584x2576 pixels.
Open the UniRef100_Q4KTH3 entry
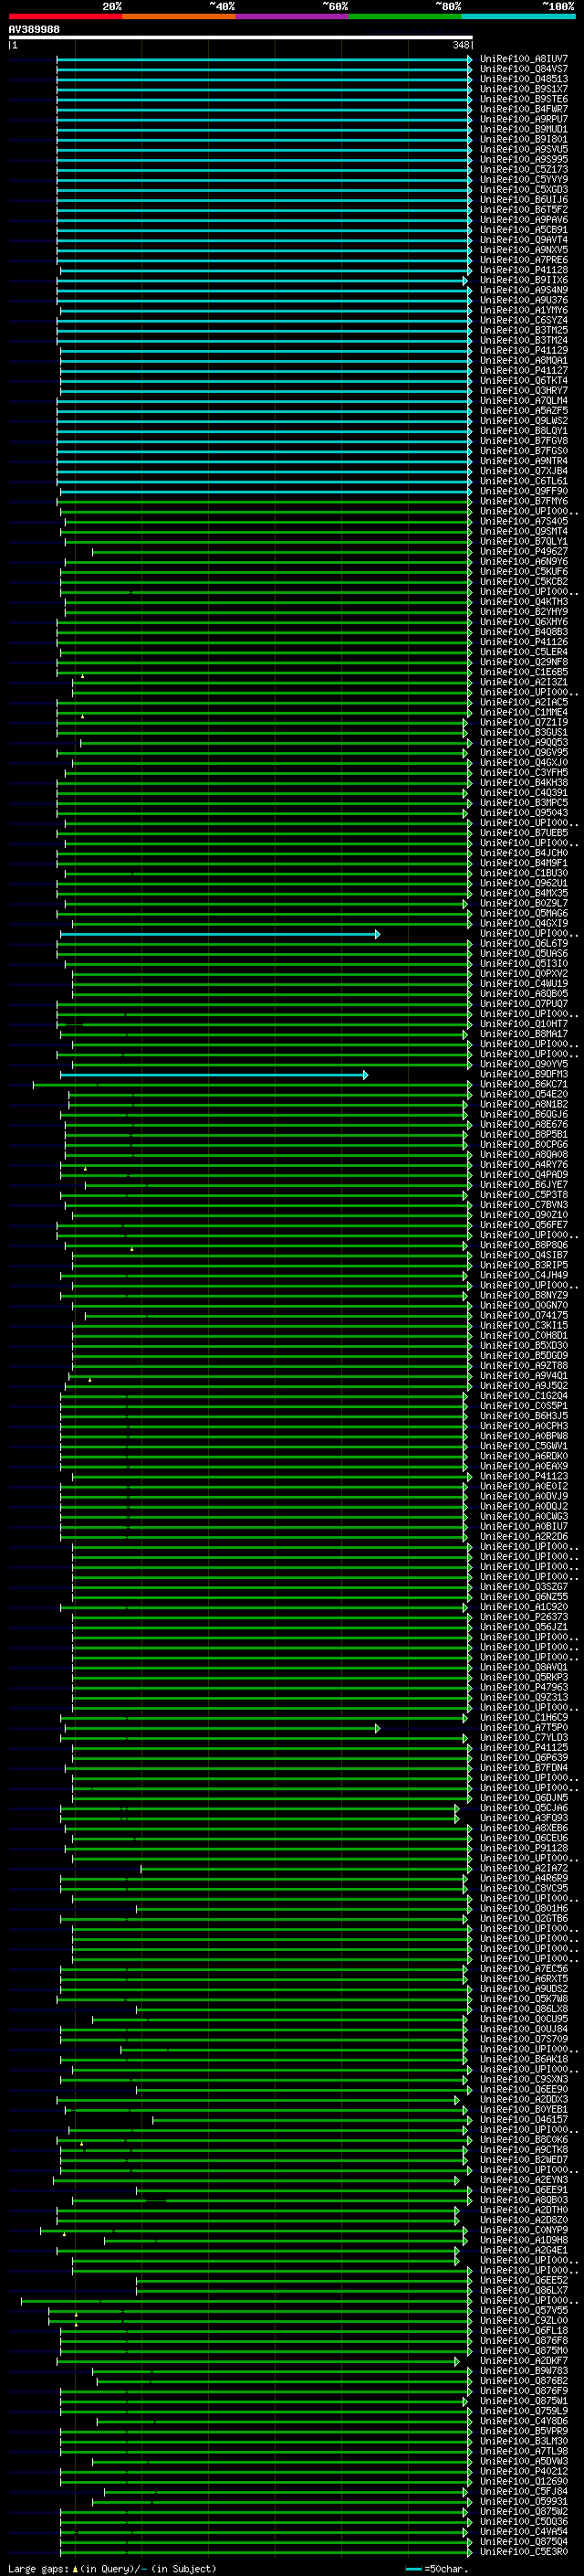tap(524, 602)
